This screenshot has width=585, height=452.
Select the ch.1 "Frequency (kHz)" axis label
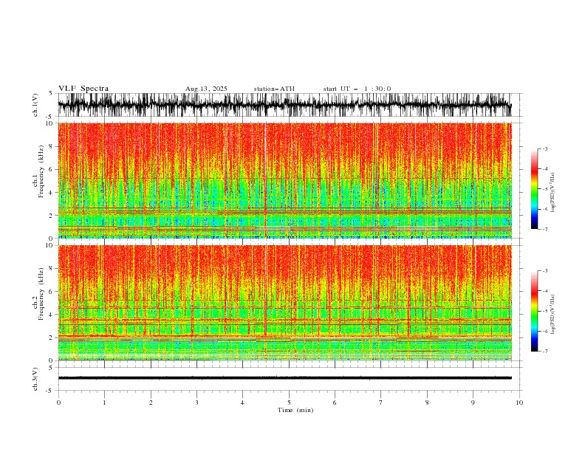click(41, 171)
